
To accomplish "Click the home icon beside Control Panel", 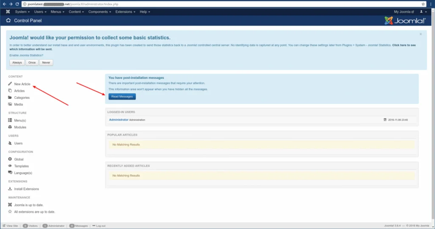I will tap(8, 20).
